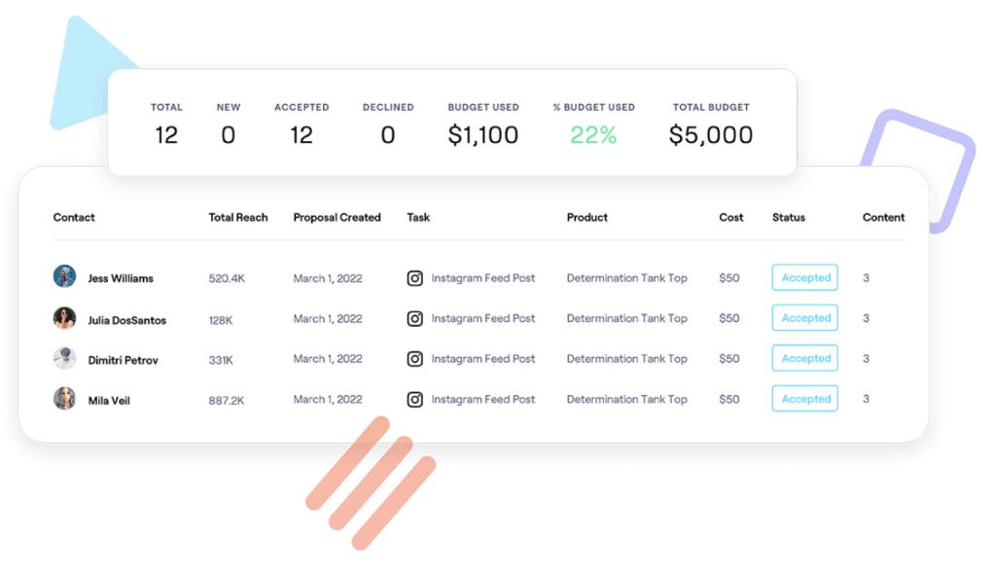
Task: Click Instagram icon in Mila Veil row
Action: coord(415,399)
